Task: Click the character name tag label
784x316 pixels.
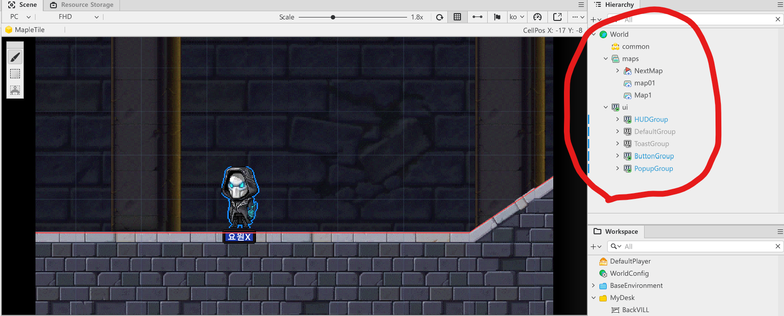Action: pos(239,237)
